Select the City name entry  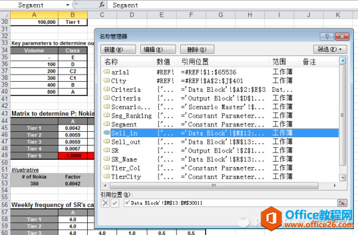click(220, 81)
